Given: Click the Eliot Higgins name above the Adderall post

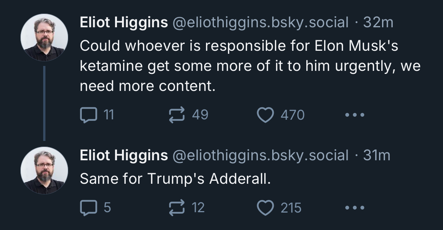Looking at the screenshot, I should [x=124, y=155].
